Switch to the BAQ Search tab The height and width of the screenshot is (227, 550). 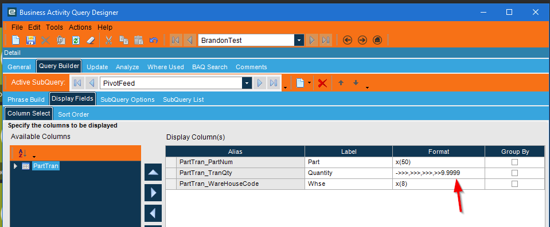[x=210, y=67]
